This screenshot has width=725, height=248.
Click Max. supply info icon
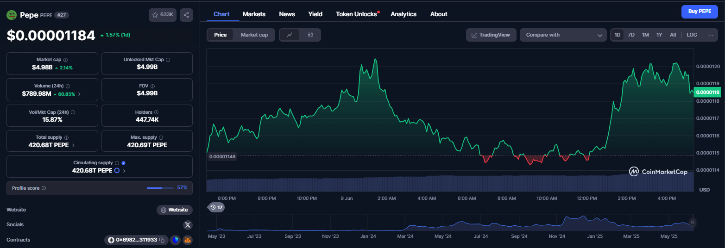click(161, 137)
